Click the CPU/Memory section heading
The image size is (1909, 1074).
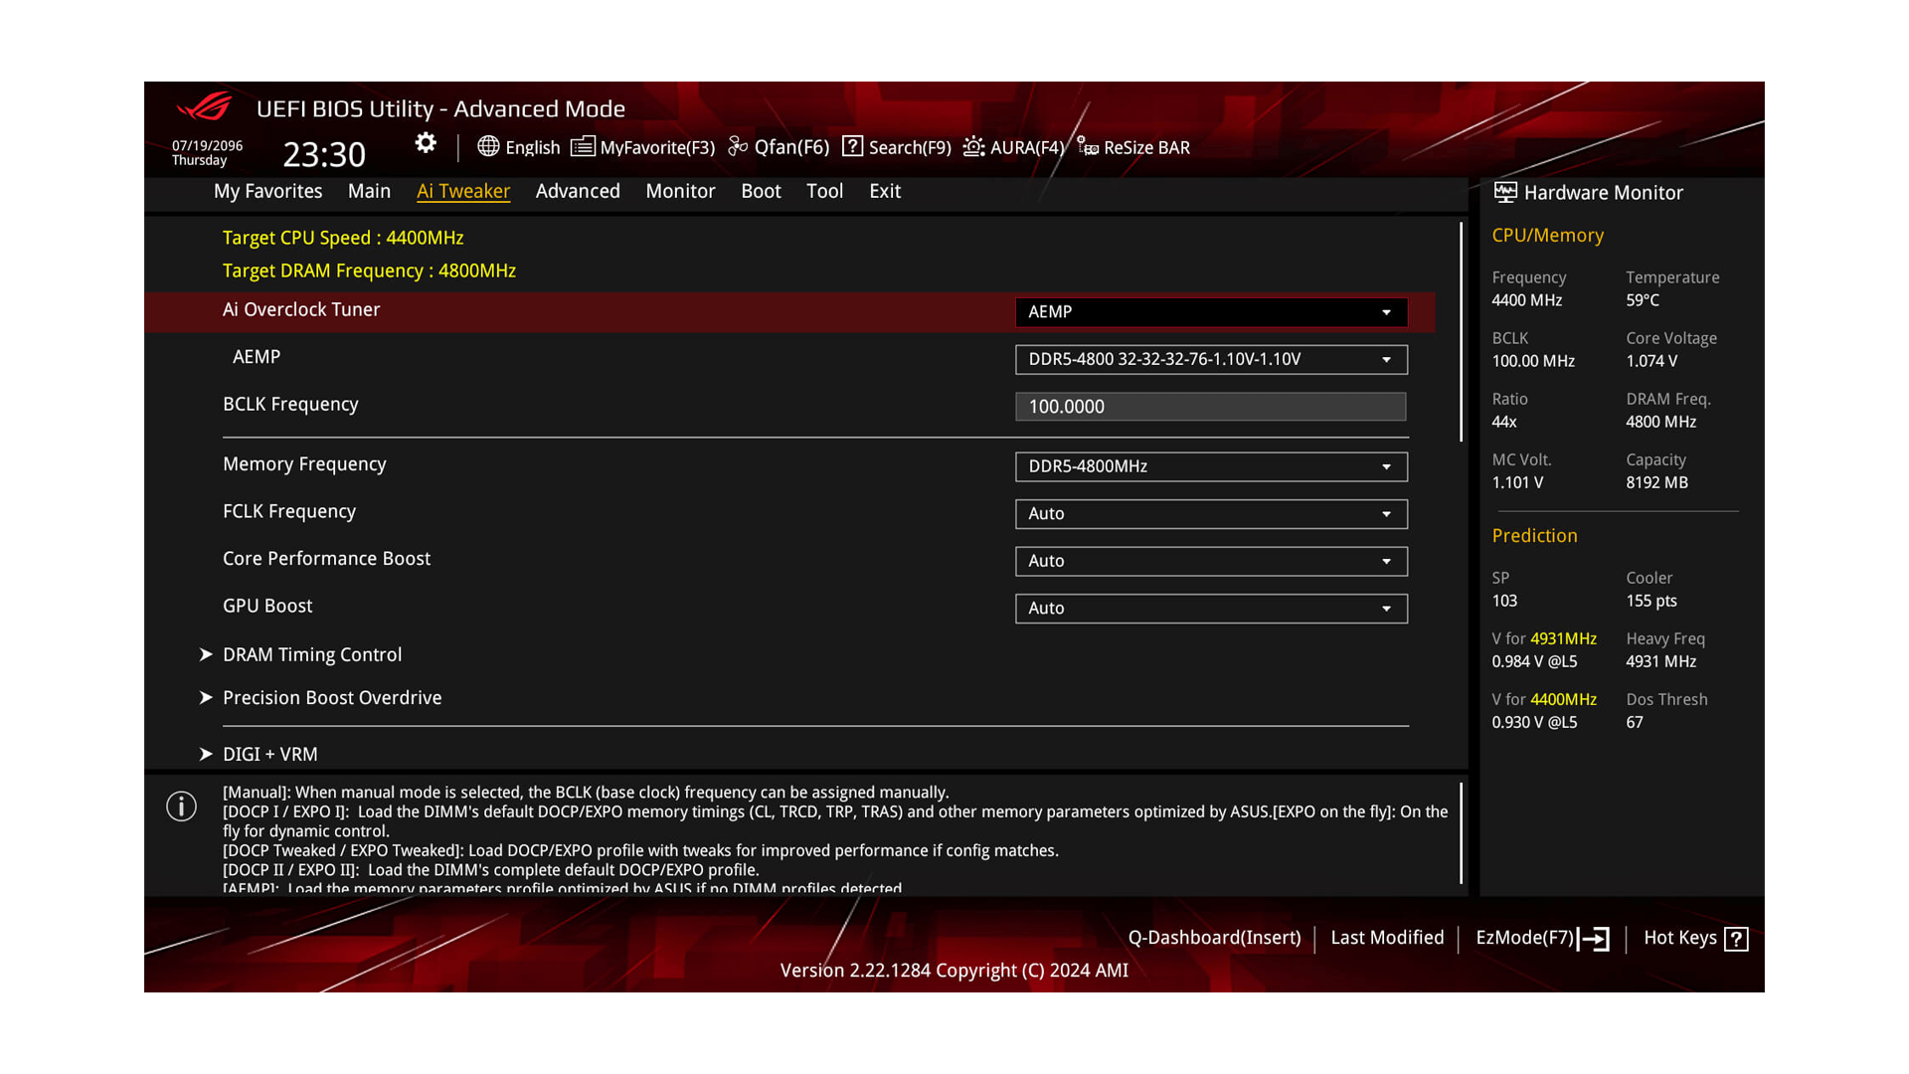coord(1547,236)
